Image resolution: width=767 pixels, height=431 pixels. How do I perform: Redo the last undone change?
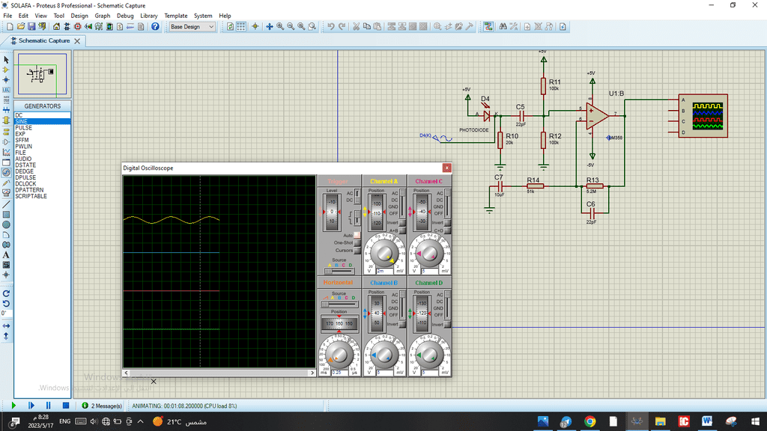tap(342, 27)
